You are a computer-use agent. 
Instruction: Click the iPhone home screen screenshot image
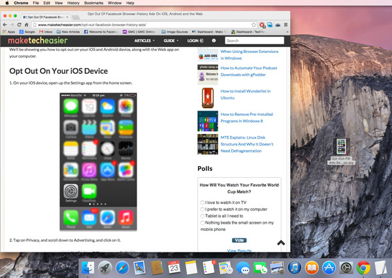coord(98,162)
